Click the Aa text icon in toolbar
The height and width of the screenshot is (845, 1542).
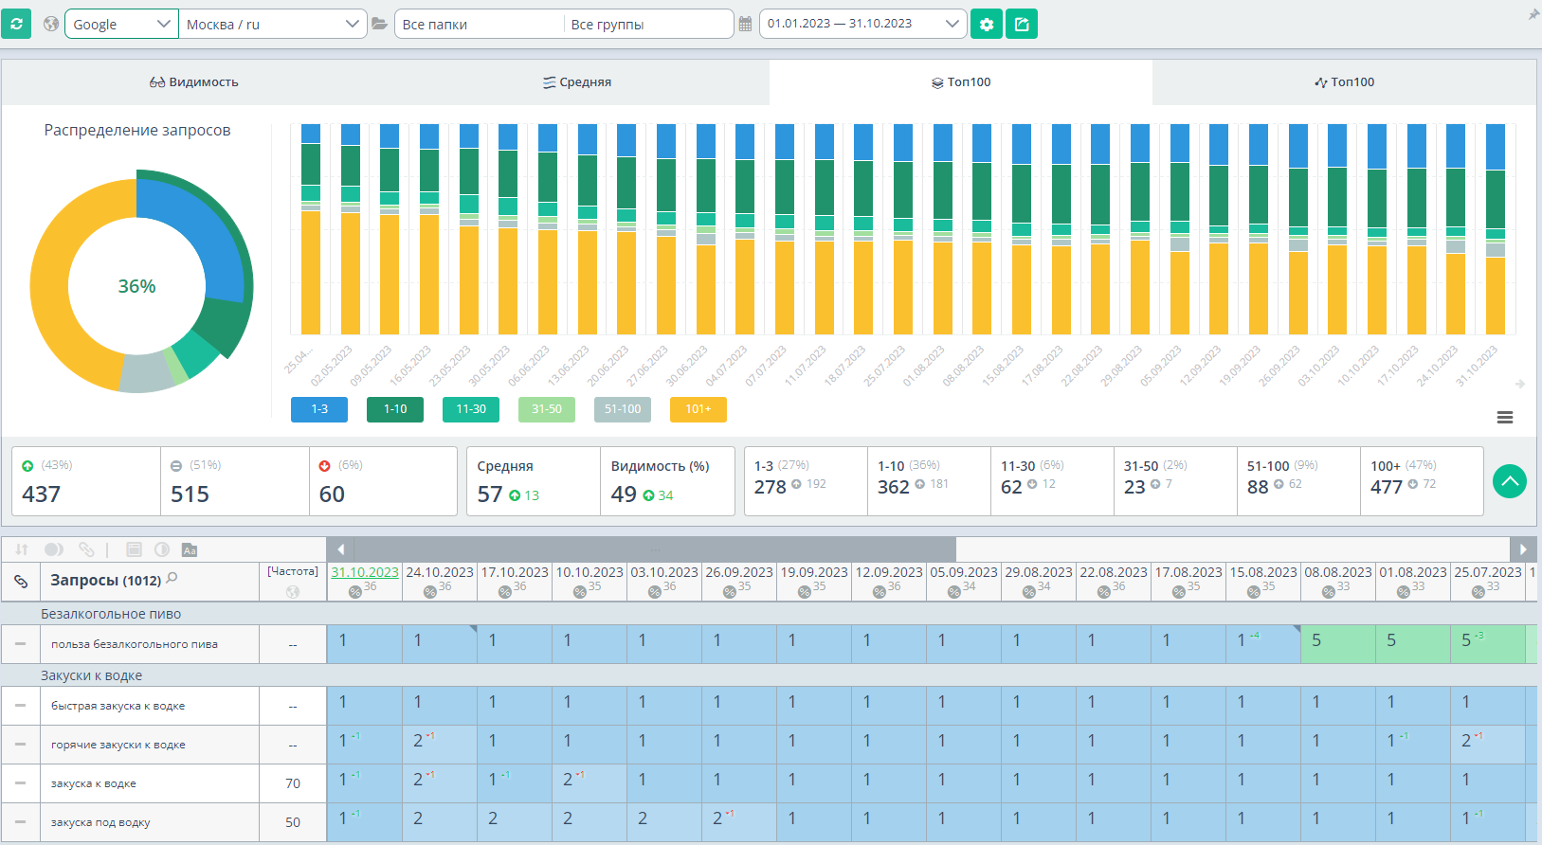point(190,549)
